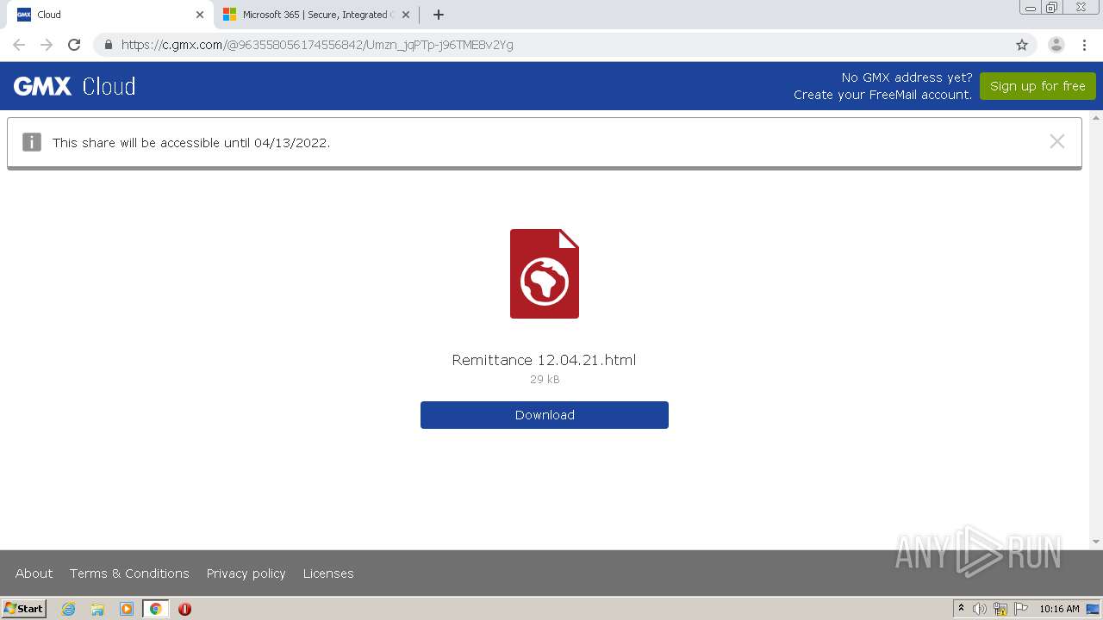Click Sign up for free
Viewport: 1103px width, 620px height.
pyautogui.click(x=1038, y=86)
